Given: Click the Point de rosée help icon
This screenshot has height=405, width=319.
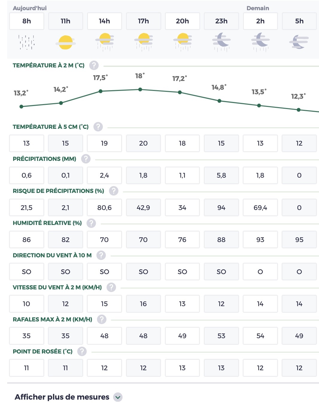Looking at the screenshot, I should (x=82, y=351).
